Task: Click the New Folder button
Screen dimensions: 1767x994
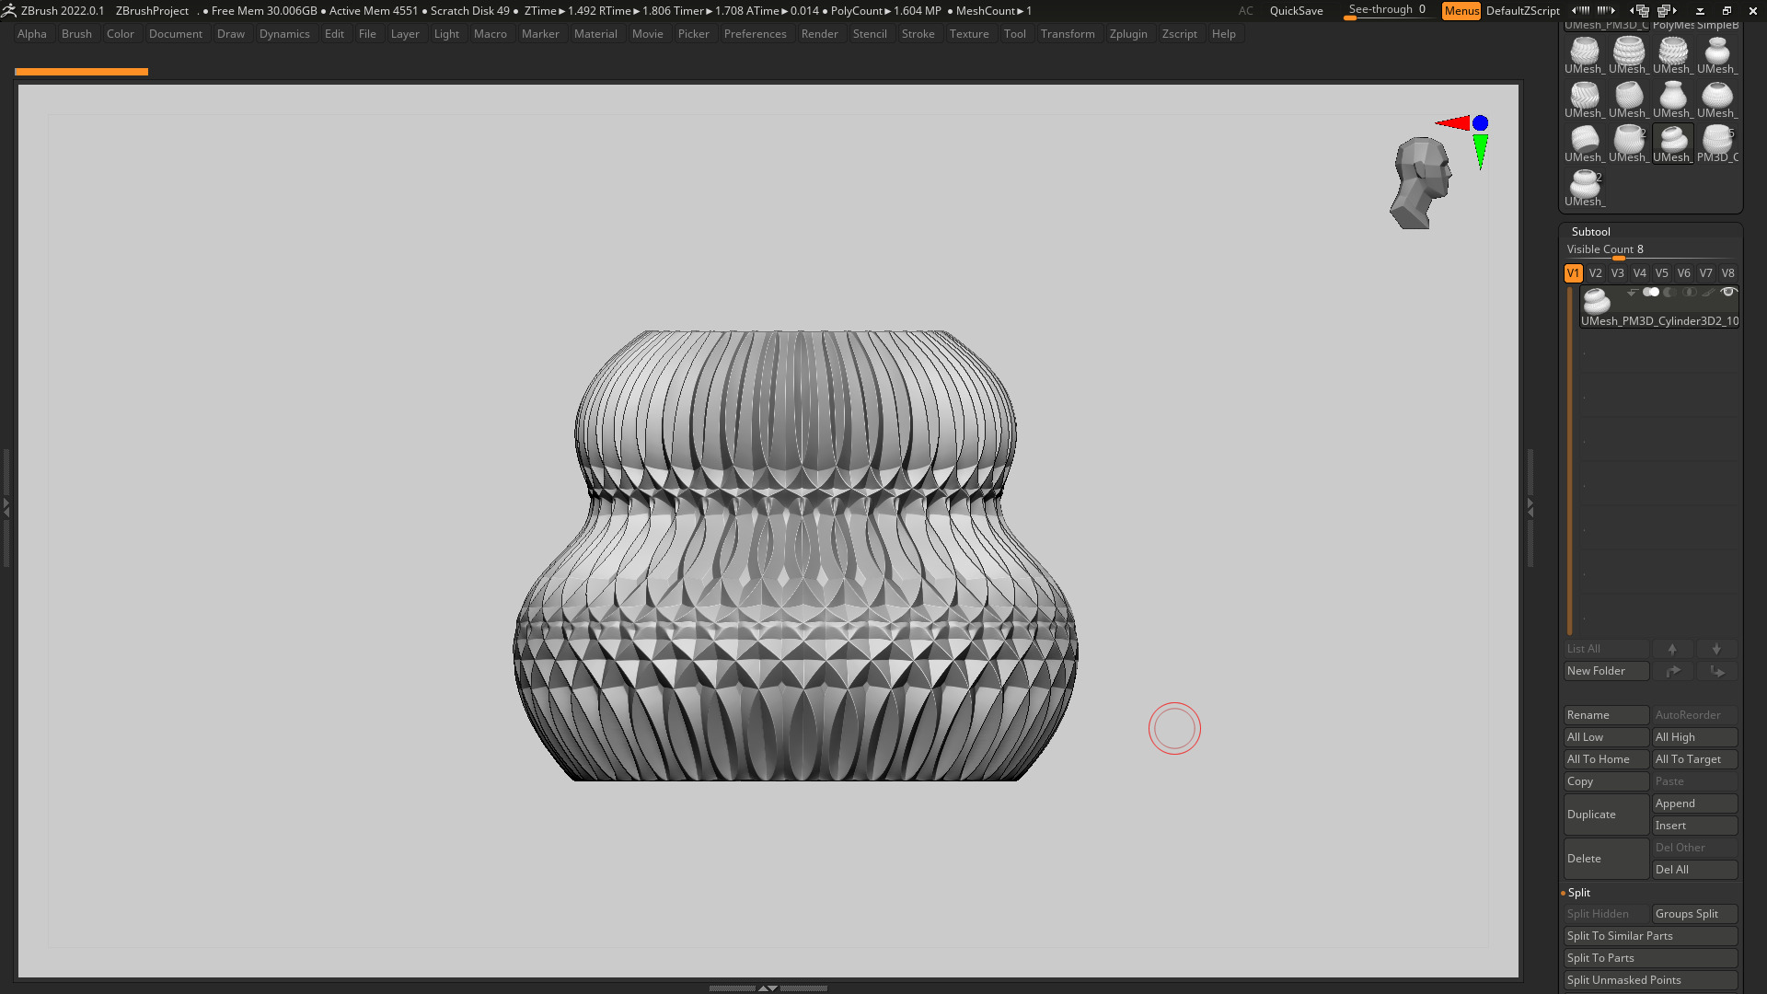Action: point(1606,671)
